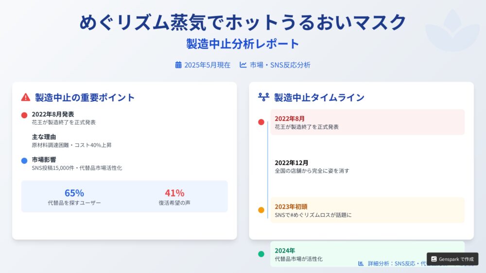Click the faded lotus leaf decoration icon
This screenshot has height=273, width=486.
452,30
